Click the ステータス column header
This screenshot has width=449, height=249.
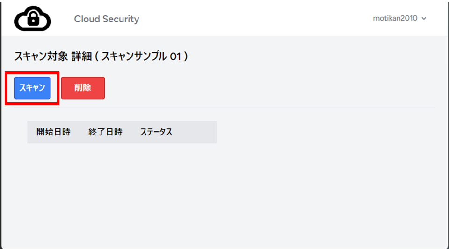pos(156,132)
